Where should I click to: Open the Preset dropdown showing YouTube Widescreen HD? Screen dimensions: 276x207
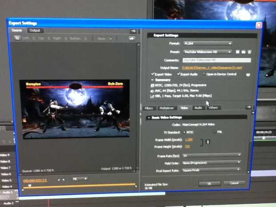click(207, 52)
